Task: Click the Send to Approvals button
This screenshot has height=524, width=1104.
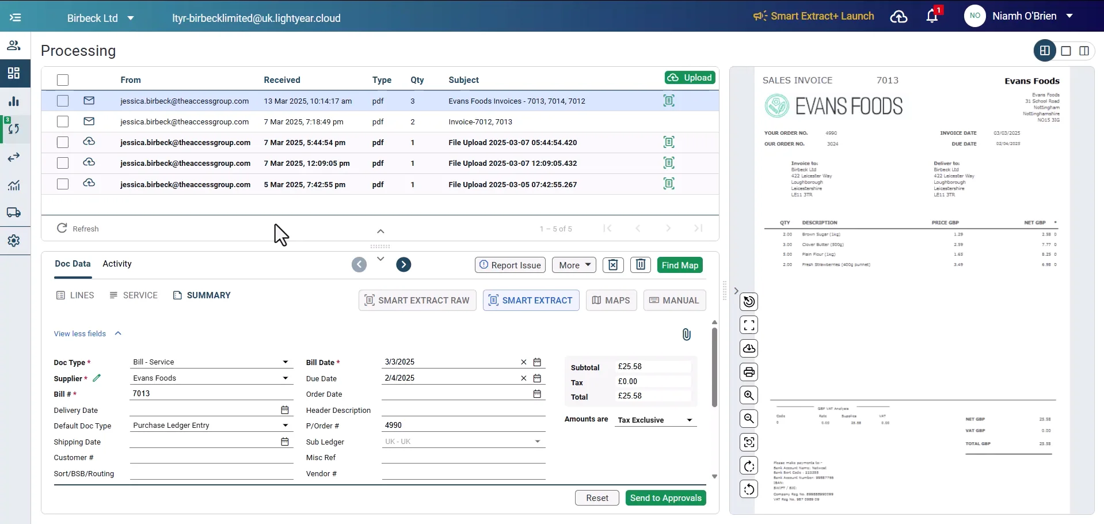Action: tap(665, 498)
